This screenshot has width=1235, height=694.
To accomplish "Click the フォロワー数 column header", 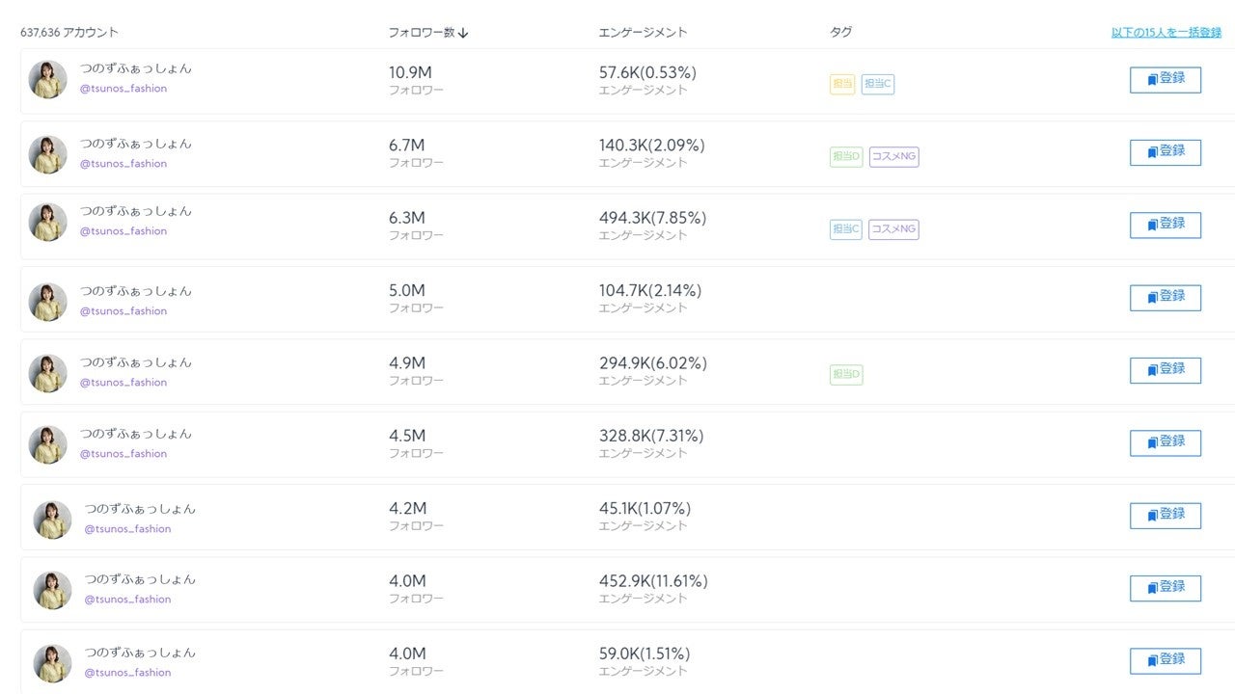I will click(x=421, y=33).
